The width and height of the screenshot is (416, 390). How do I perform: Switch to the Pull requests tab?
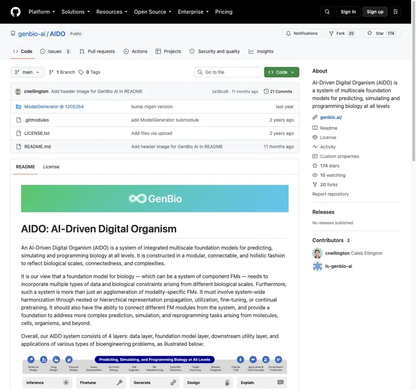[x=97, y=52]
